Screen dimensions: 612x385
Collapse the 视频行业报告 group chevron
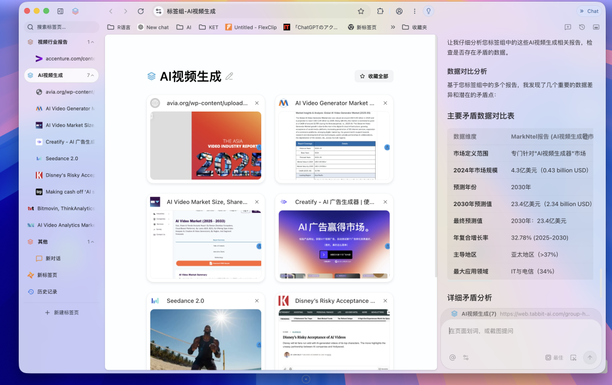point(92,42)
